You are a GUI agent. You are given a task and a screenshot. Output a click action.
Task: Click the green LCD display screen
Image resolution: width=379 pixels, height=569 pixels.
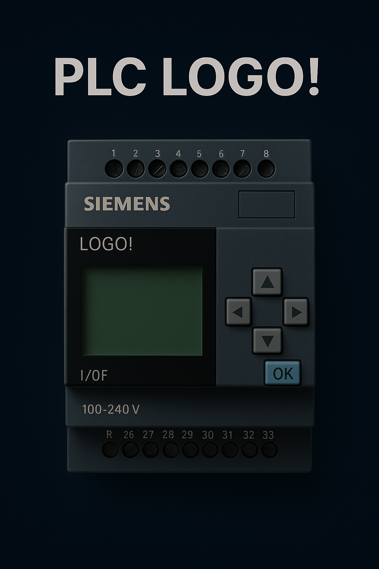point(142,310)
